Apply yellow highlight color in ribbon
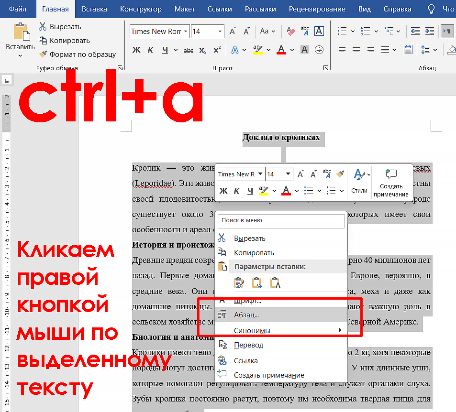The image size is (456, 412). pyautogui.click(x=257, y=50)
